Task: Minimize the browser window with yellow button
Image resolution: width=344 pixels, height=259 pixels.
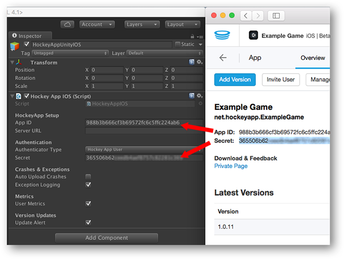Action: pyautogui.click(x=223, y=15)
